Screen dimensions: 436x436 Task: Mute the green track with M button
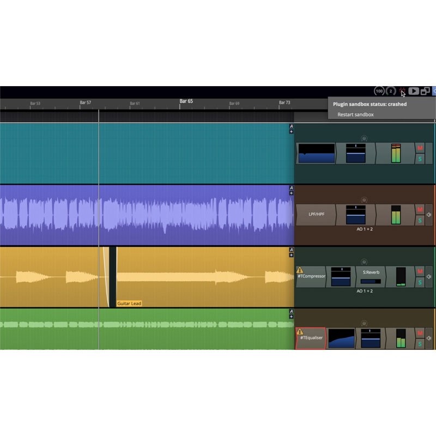point(420,333)
